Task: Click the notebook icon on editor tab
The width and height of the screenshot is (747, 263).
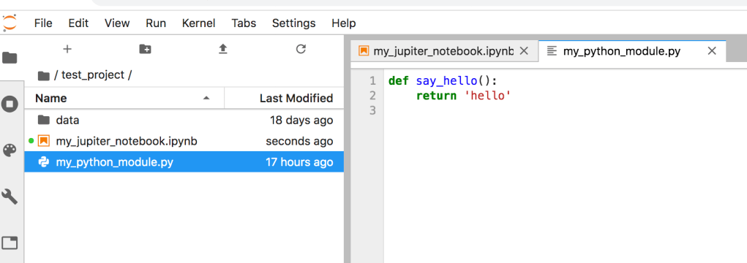Action: point(364,51)
